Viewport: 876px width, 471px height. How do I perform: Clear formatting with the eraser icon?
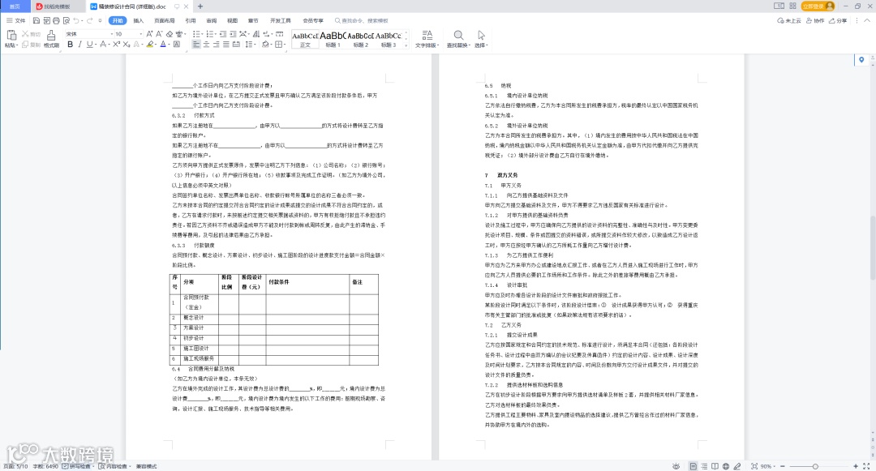pyautogui.click(x=170, y=34)
